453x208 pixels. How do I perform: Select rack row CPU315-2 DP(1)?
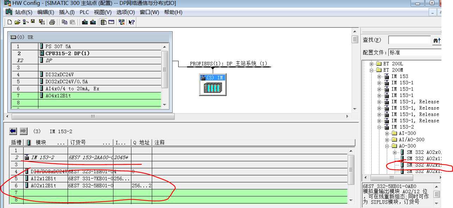(86, 53)
